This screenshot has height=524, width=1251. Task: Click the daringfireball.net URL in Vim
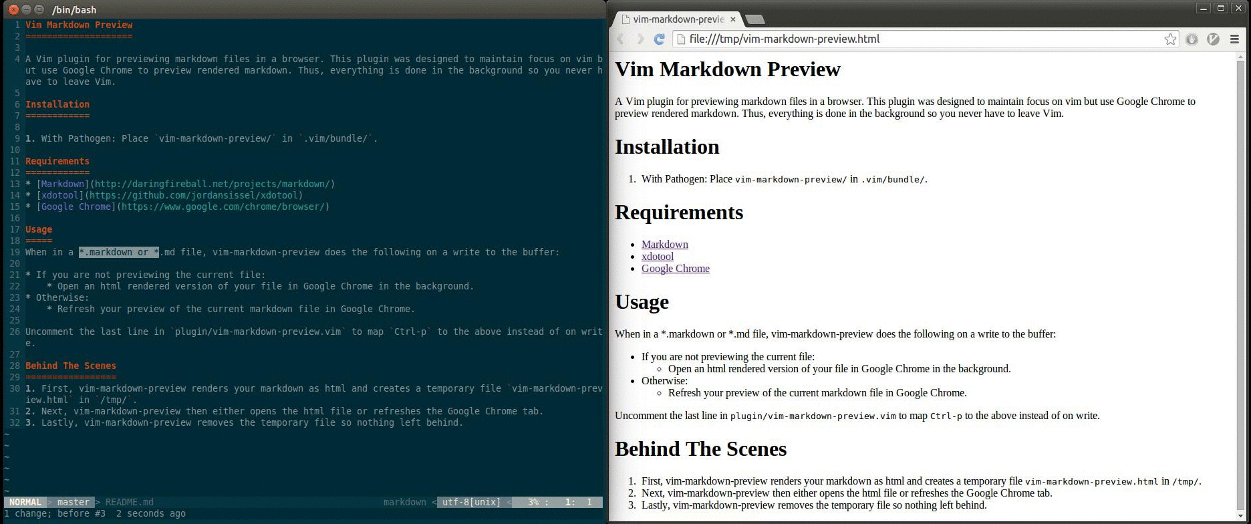[x=213, y=184]
